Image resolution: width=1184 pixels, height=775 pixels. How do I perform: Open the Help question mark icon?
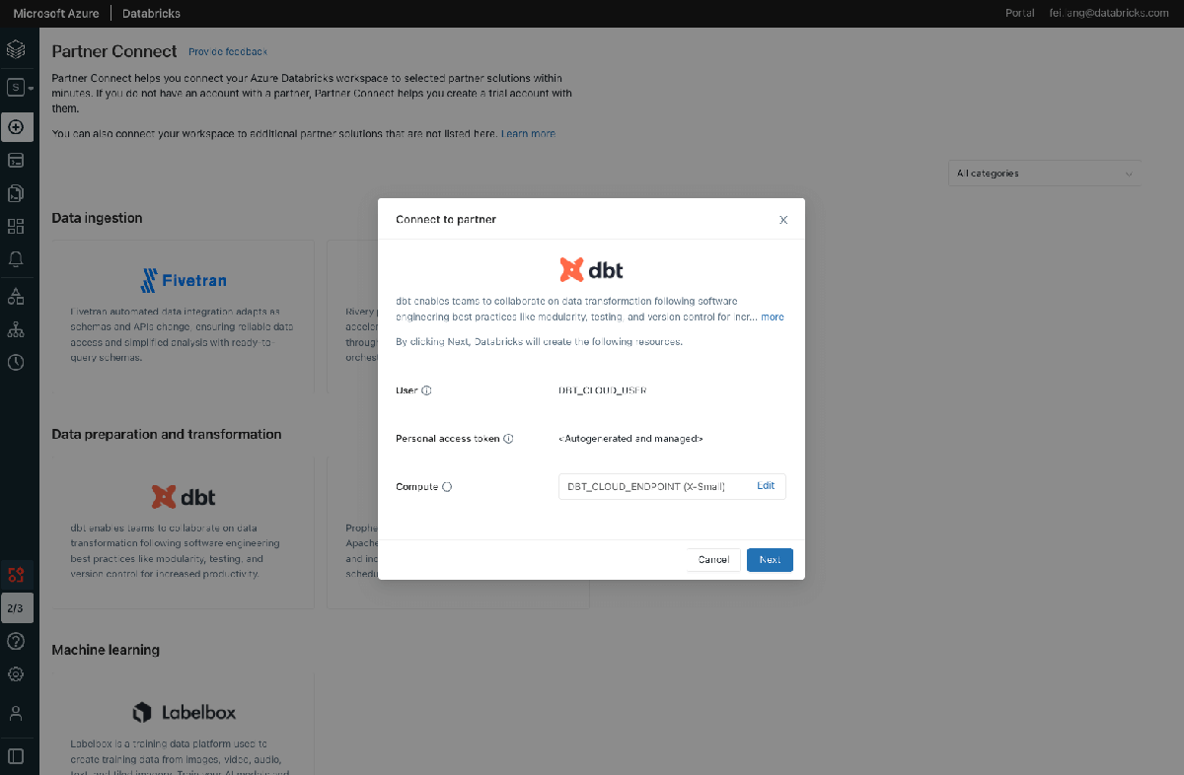coord(16,641)
